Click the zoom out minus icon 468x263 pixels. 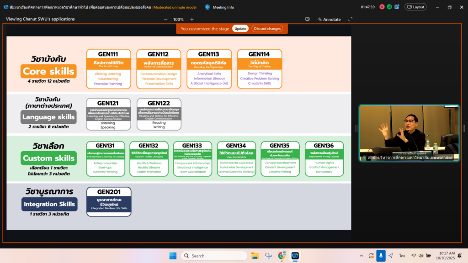(165, 19)
